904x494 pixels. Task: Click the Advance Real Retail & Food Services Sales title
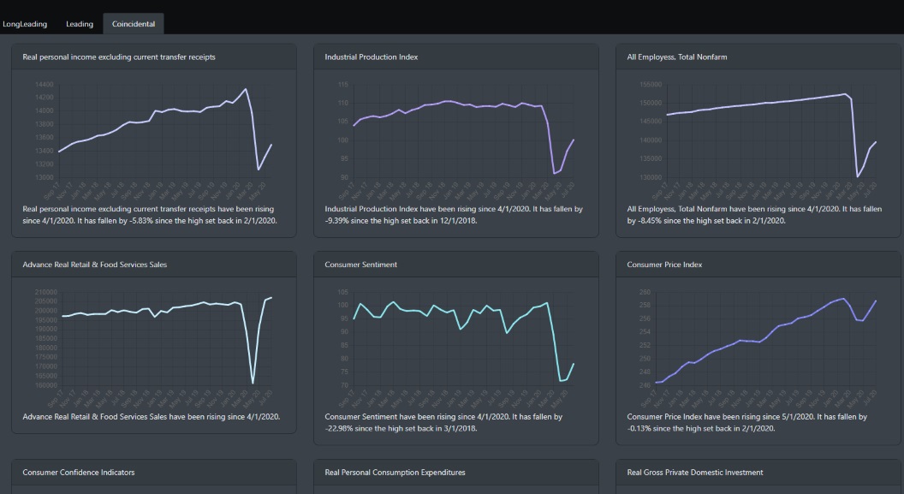point(95,265)
